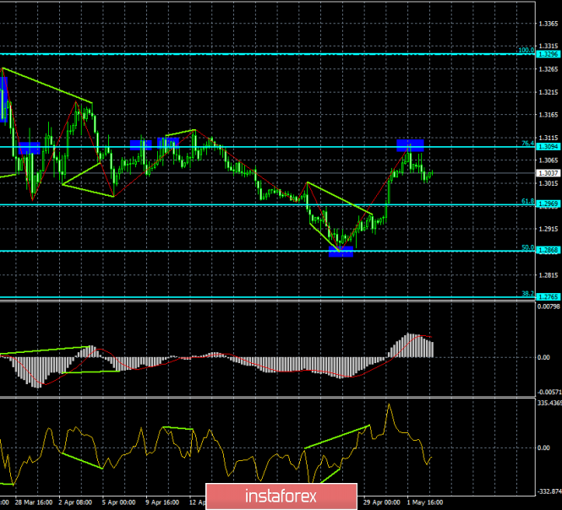Select the 1.2868 price tag on the axis
The image size is (562, 510).
coord(547,251)
